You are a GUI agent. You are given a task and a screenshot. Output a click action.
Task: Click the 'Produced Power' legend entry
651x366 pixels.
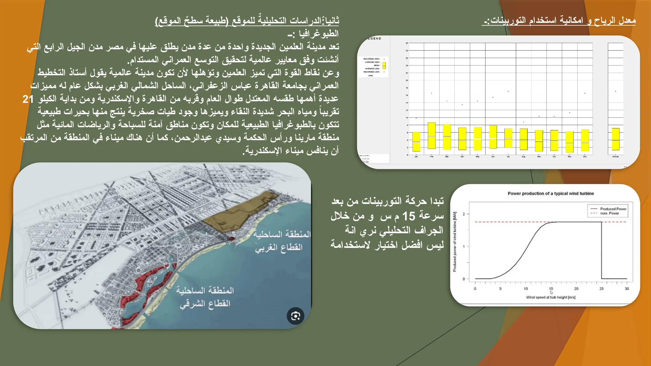(x=608, y=209)
